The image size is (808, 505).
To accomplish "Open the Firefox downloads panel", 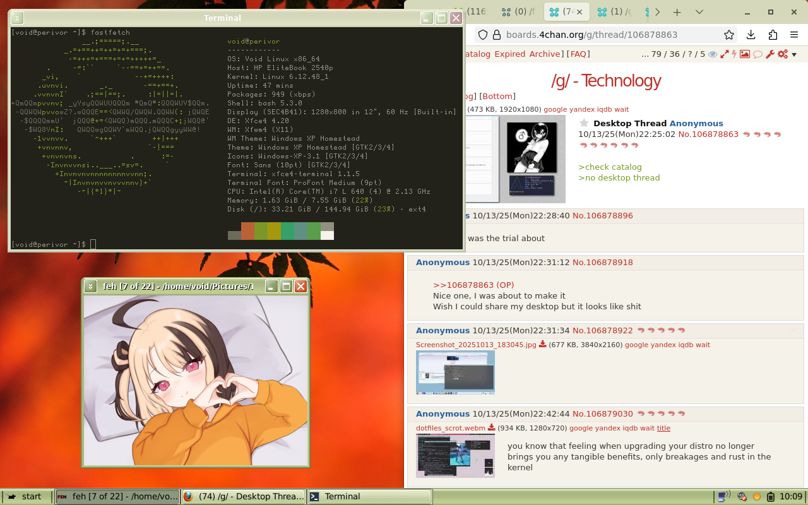I will coord(751,35).
